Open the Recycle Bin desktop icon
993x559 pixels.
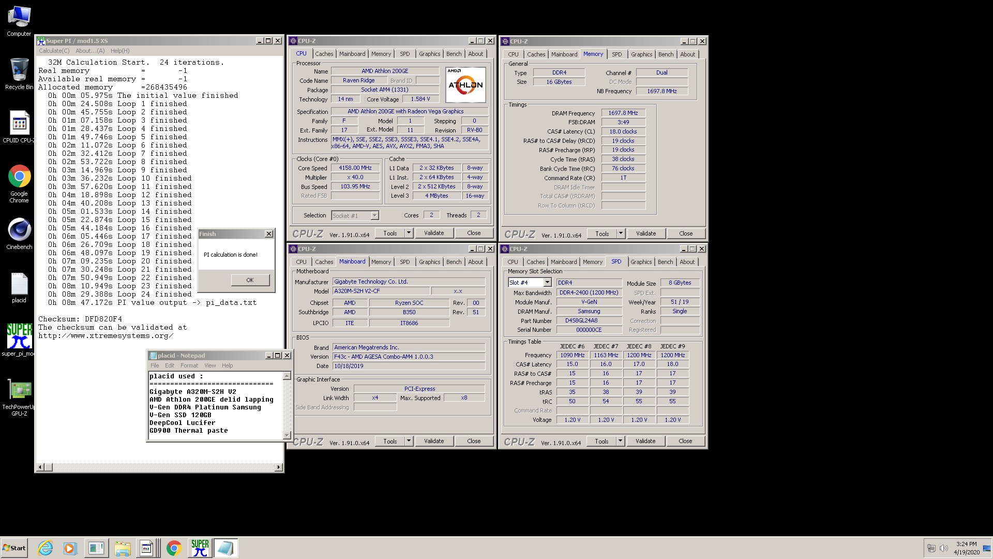click(x=19, y=74)
